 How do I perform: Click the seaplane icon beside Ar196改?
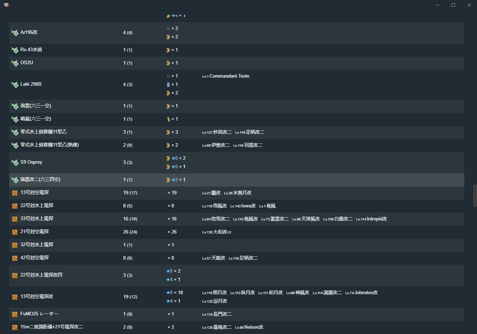tap(15, 33)
